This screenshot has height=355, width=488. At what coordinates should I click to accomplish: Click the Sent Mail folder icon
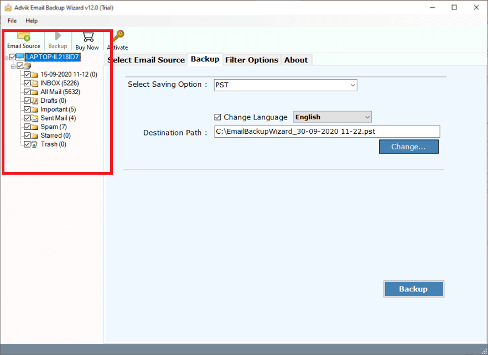(x=34, y=118)
